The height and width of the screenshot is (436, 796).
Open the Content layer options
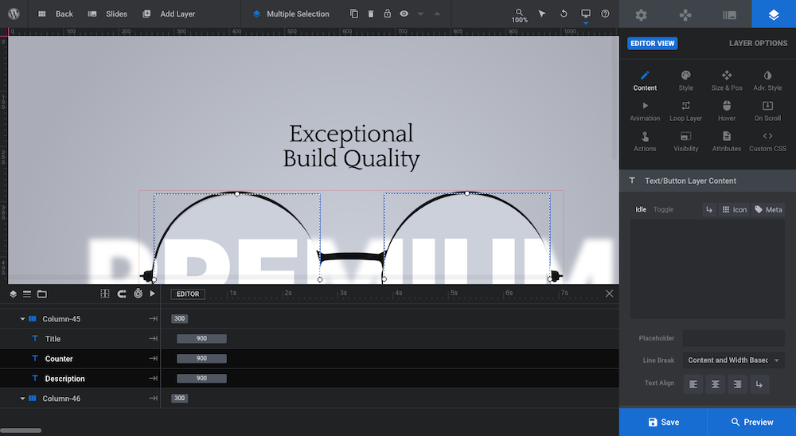pos(645,80)
